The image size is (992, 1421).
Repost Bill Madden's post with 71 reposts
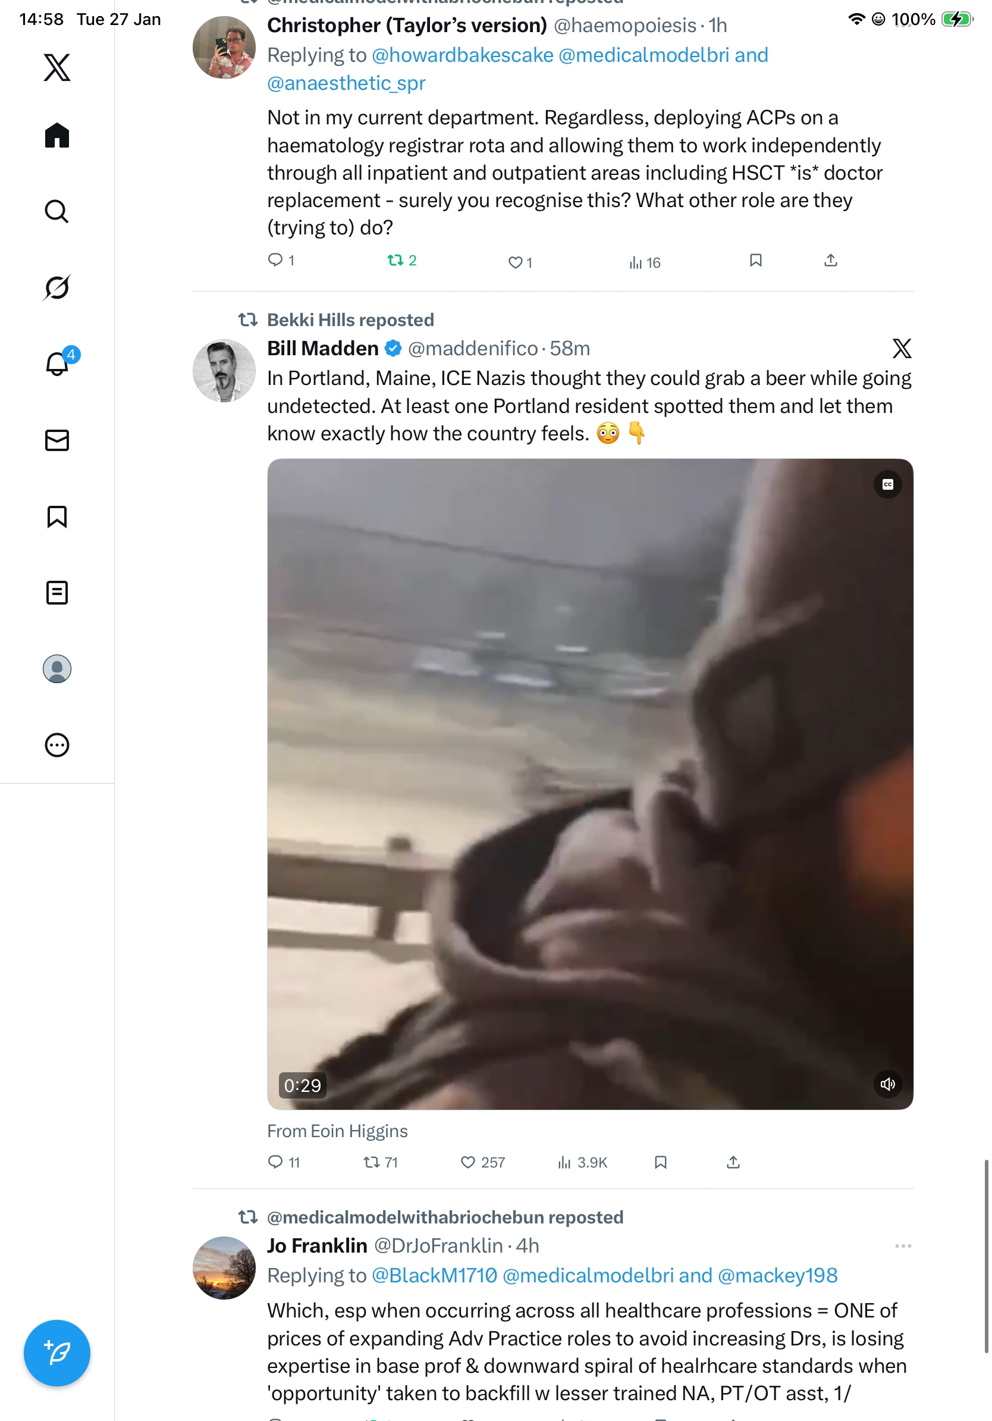(x=381, y=1162)
